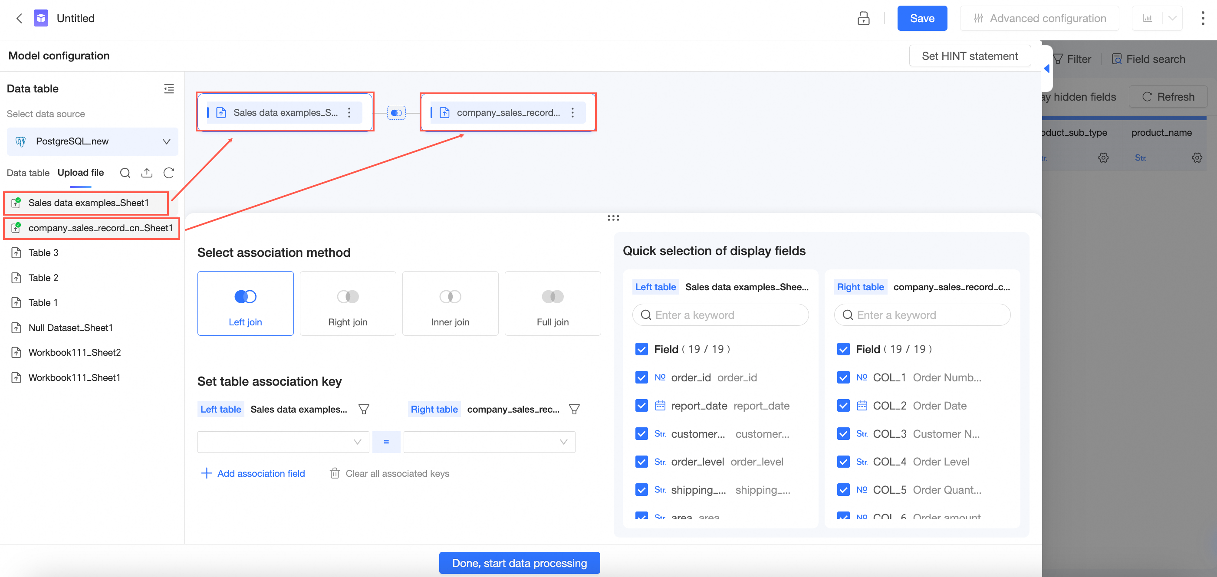
Task: Click the back arrow next to Untitled
Action: [20, 18]
